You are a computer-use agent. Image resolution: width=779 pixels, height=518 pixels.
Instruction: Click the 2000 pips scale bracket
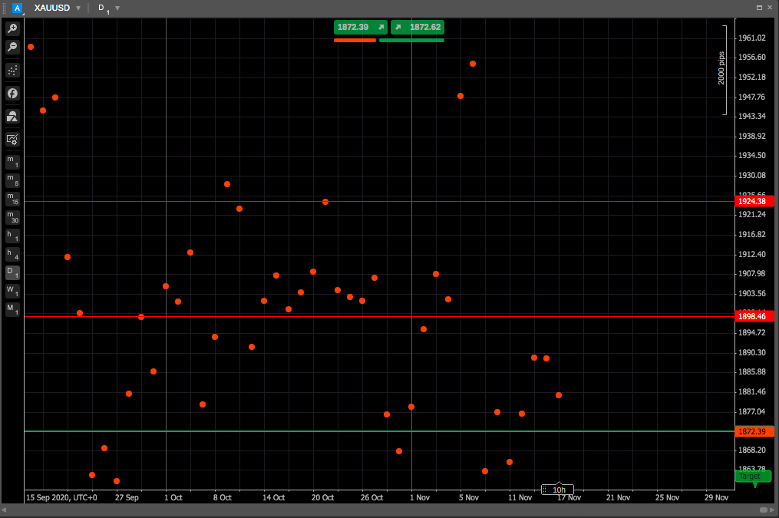pos(722,70)
